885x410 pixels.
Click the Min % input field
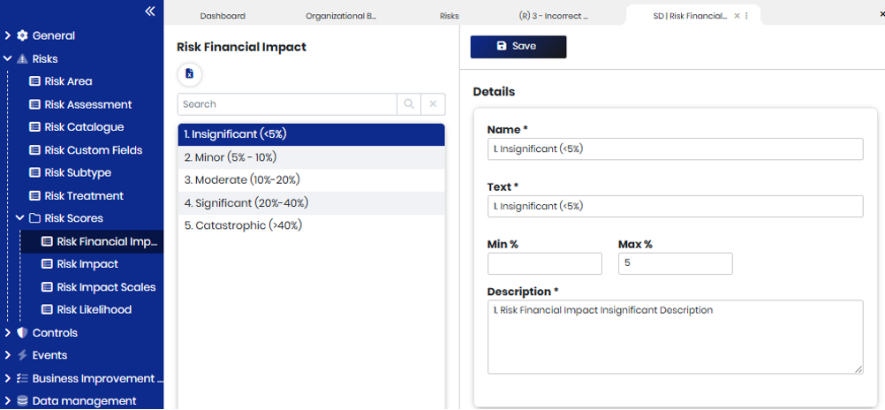[x=544, y=263]
